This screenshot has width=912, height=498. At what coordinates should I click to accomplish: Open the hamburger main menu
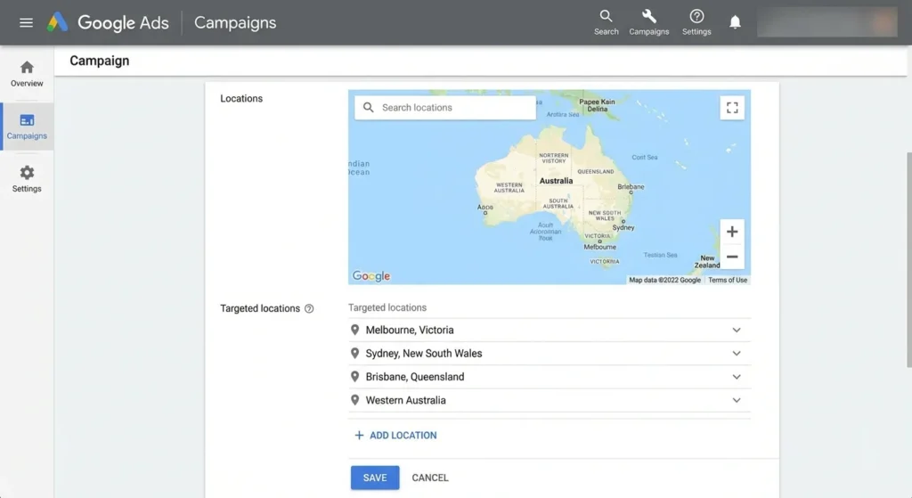click(26, 22)
